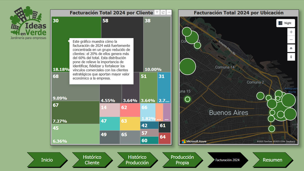The height and width of the screenshot is (171, 304).
Task: Click the map pitch control icon
Action: click(291, 48)
